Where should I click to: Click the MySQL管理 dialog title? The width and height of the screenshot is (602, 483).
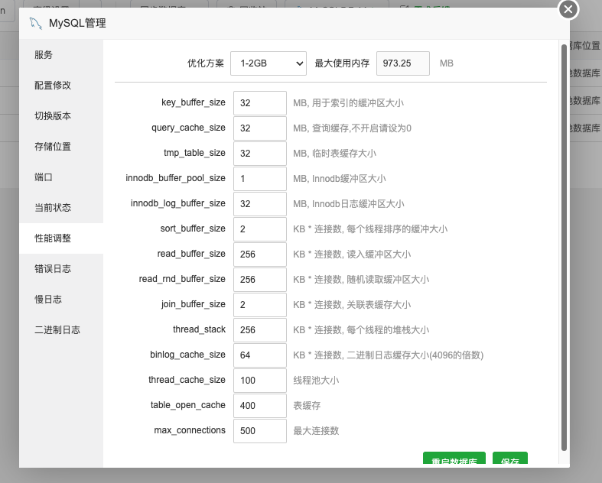tap(77, 23)
